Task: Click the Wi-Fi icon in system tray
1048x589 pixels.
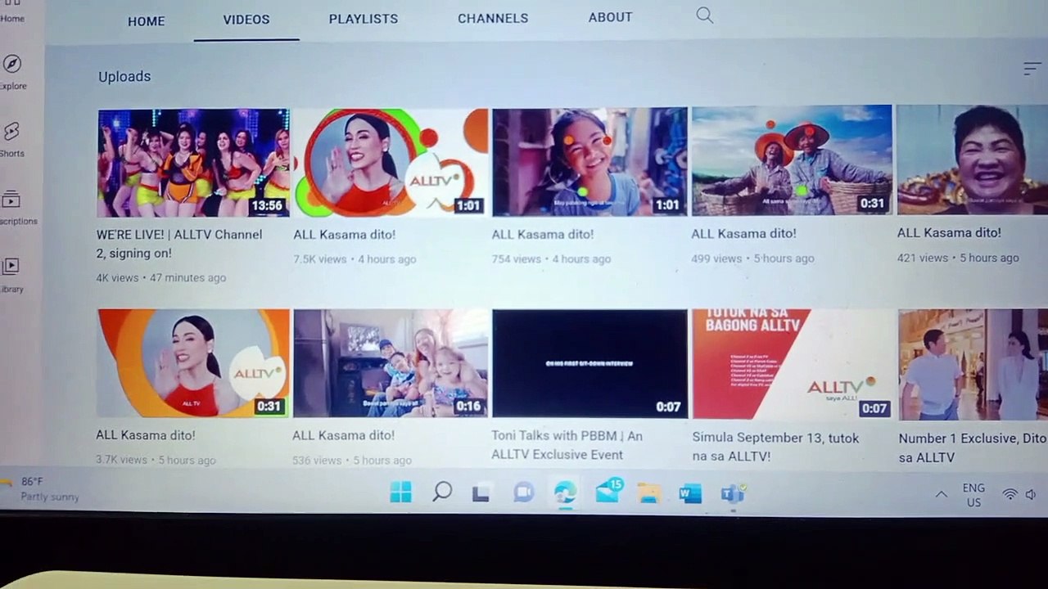Action: pyautogui.click(x=1010, y=494)
